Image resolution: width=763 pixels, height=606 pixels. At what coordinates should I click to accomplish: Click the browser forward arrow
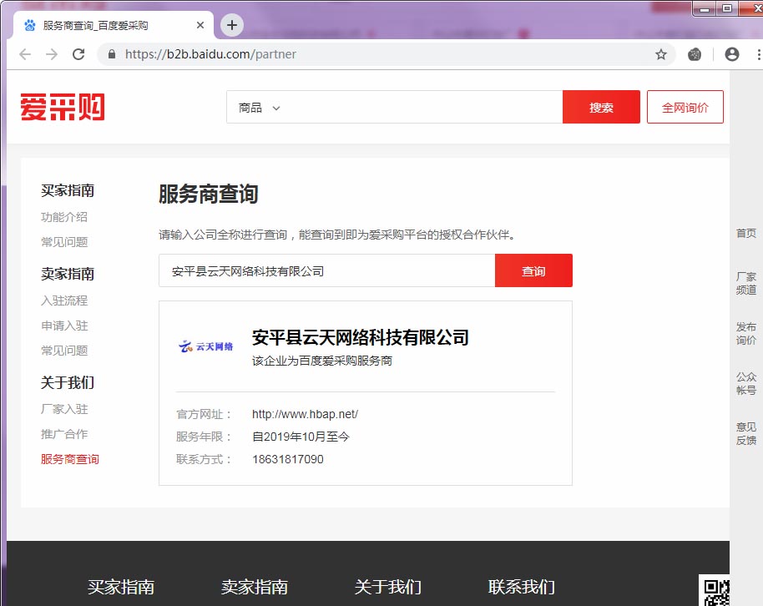[52, 54]
